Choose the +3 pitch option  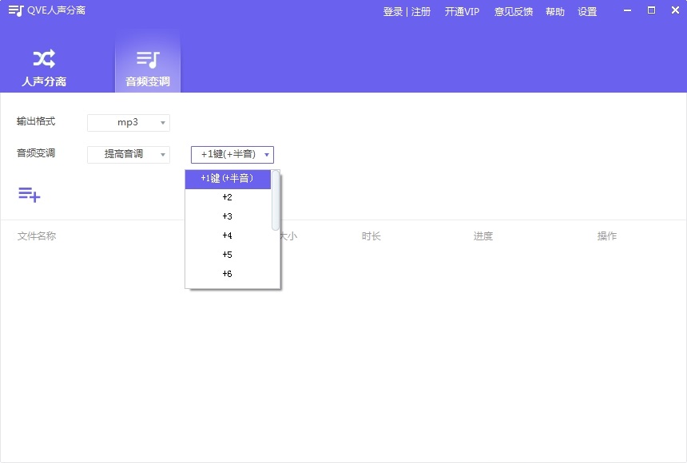tap(227, 216)
